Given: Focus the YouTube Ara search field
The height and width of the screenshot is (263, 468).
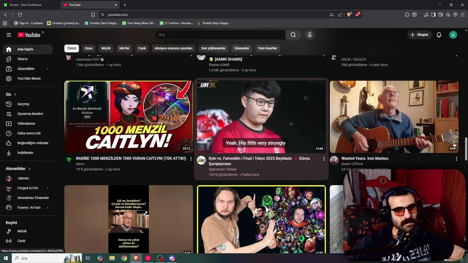Looking at the screenshot, I should [x=220, y=35].
